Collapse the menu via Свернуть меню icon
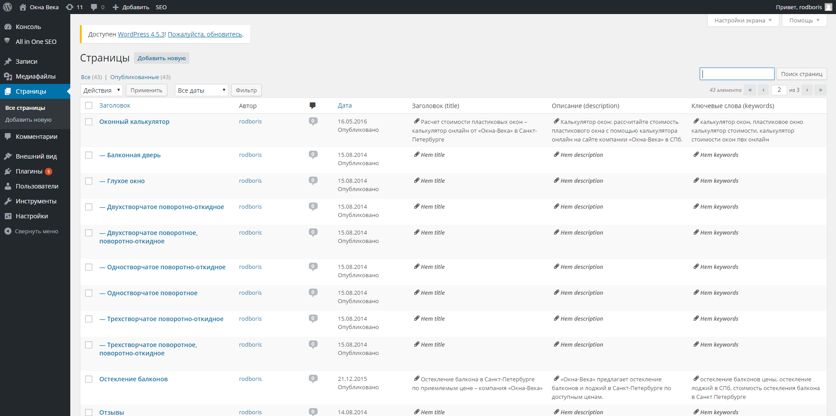 point(8,231)
